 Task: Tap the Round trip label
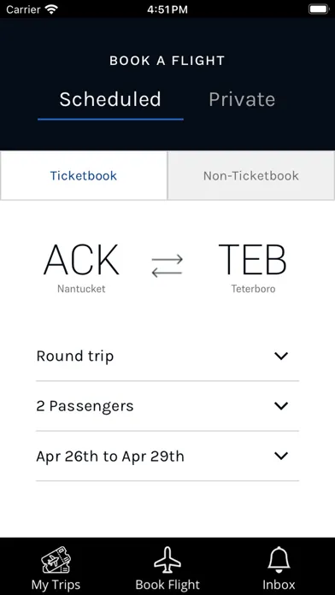(x=75, y=356)
